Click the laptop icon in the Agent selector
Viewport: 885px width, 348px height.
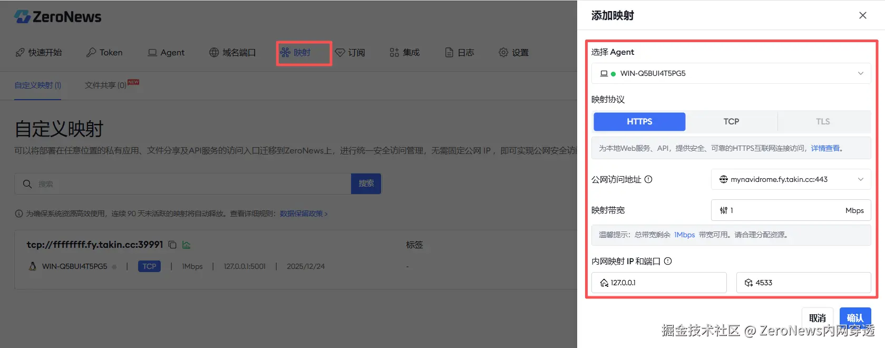pyautogui.click(x=604, y=73)
